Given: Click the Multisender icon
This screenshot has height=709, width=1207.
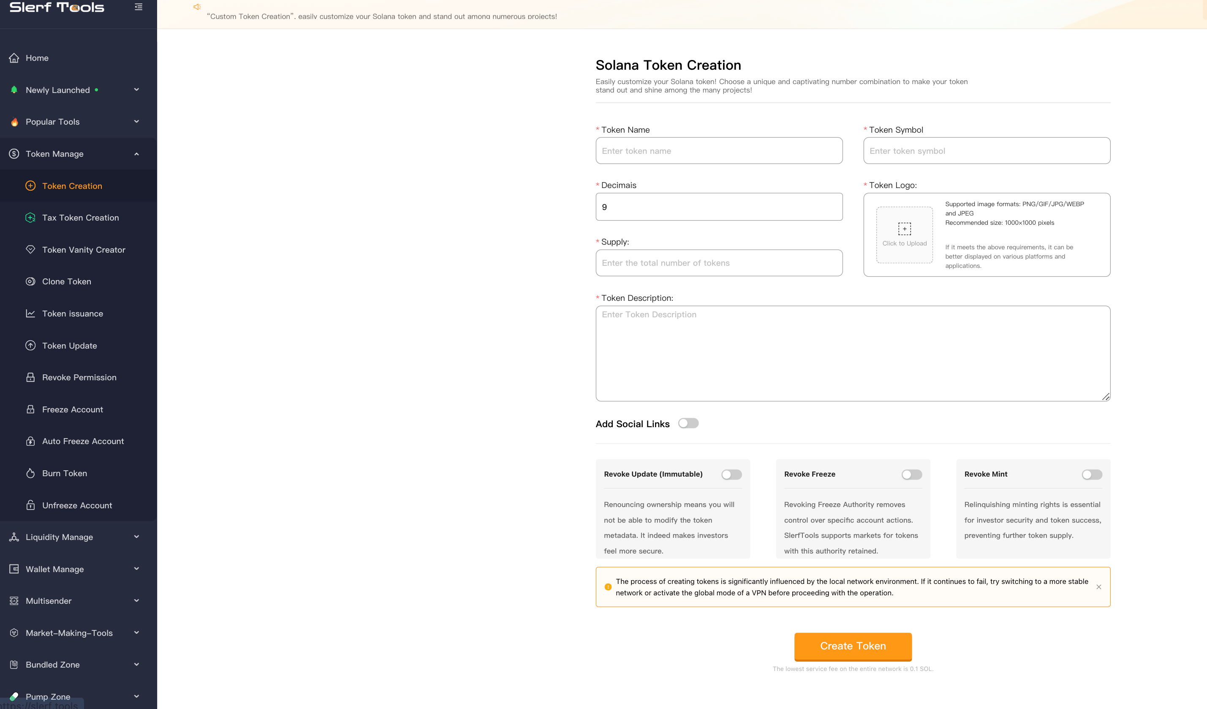Looking at the screenshot, I should click(14, 601).
